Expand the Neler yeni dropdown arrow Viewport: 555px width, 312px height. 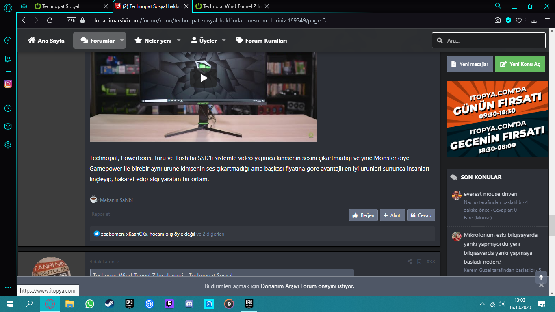point(179,41)
